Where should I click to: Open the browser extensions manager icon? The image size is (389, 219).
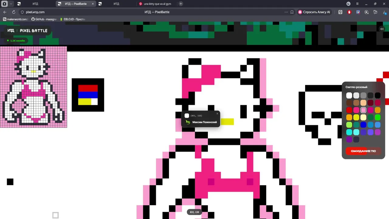[375, 12]
